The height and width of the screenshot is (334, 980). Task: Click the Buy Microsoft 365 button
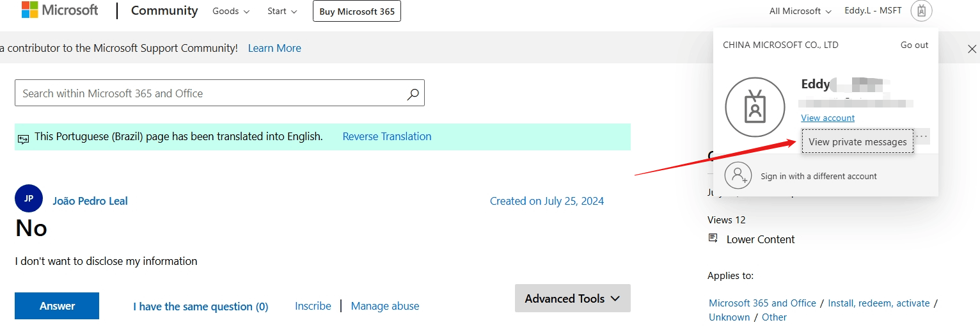[357, 11]
